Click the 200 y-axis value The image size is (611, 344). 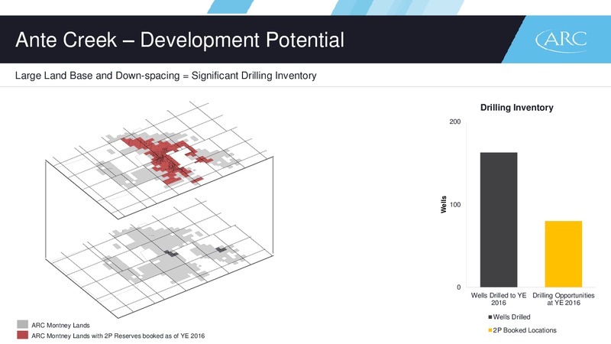click(454, 122)
